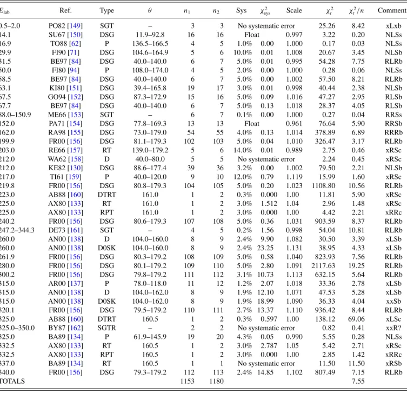Open [156] in the FR00 row with 1108.80
407x394 pixels.
[x=75, y=185]
